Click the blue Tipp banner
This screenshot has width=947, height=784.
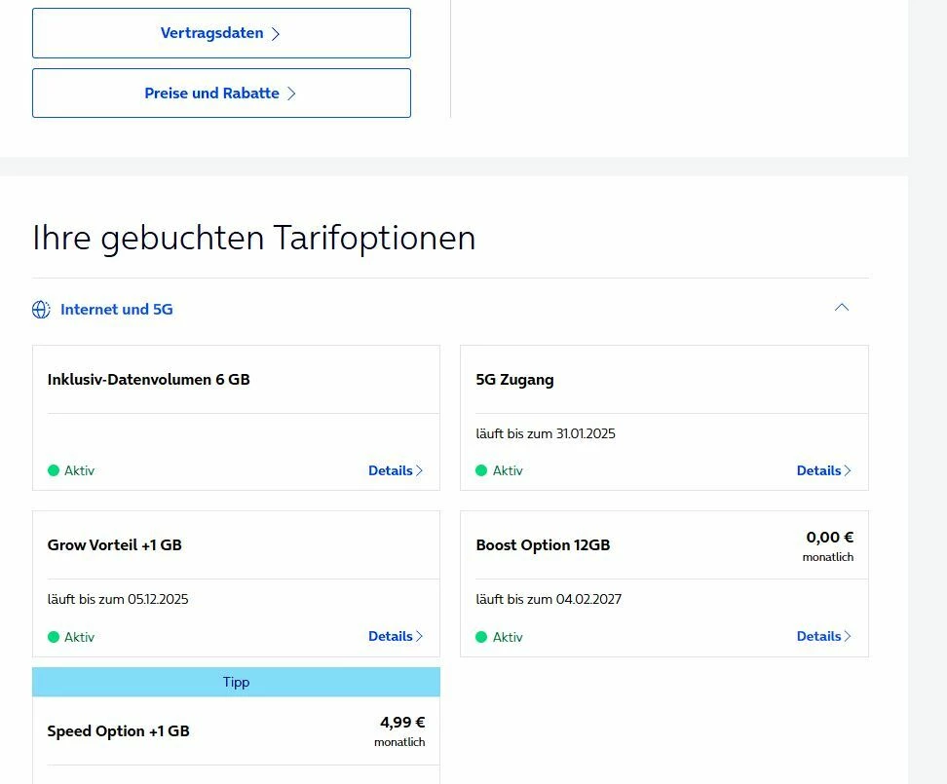(x=236, y=682)
